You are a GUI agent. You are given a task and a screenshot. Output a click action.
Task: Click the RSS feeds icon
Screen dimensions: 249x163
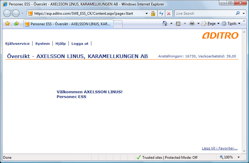click(x=178, y=23)
